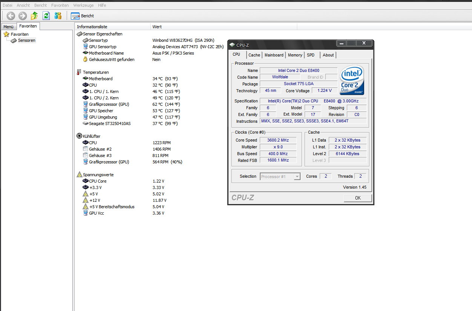Click the Informationsliste column header
Screen dimensions: 472x311
pyautogui.click(x=112, y=27)
